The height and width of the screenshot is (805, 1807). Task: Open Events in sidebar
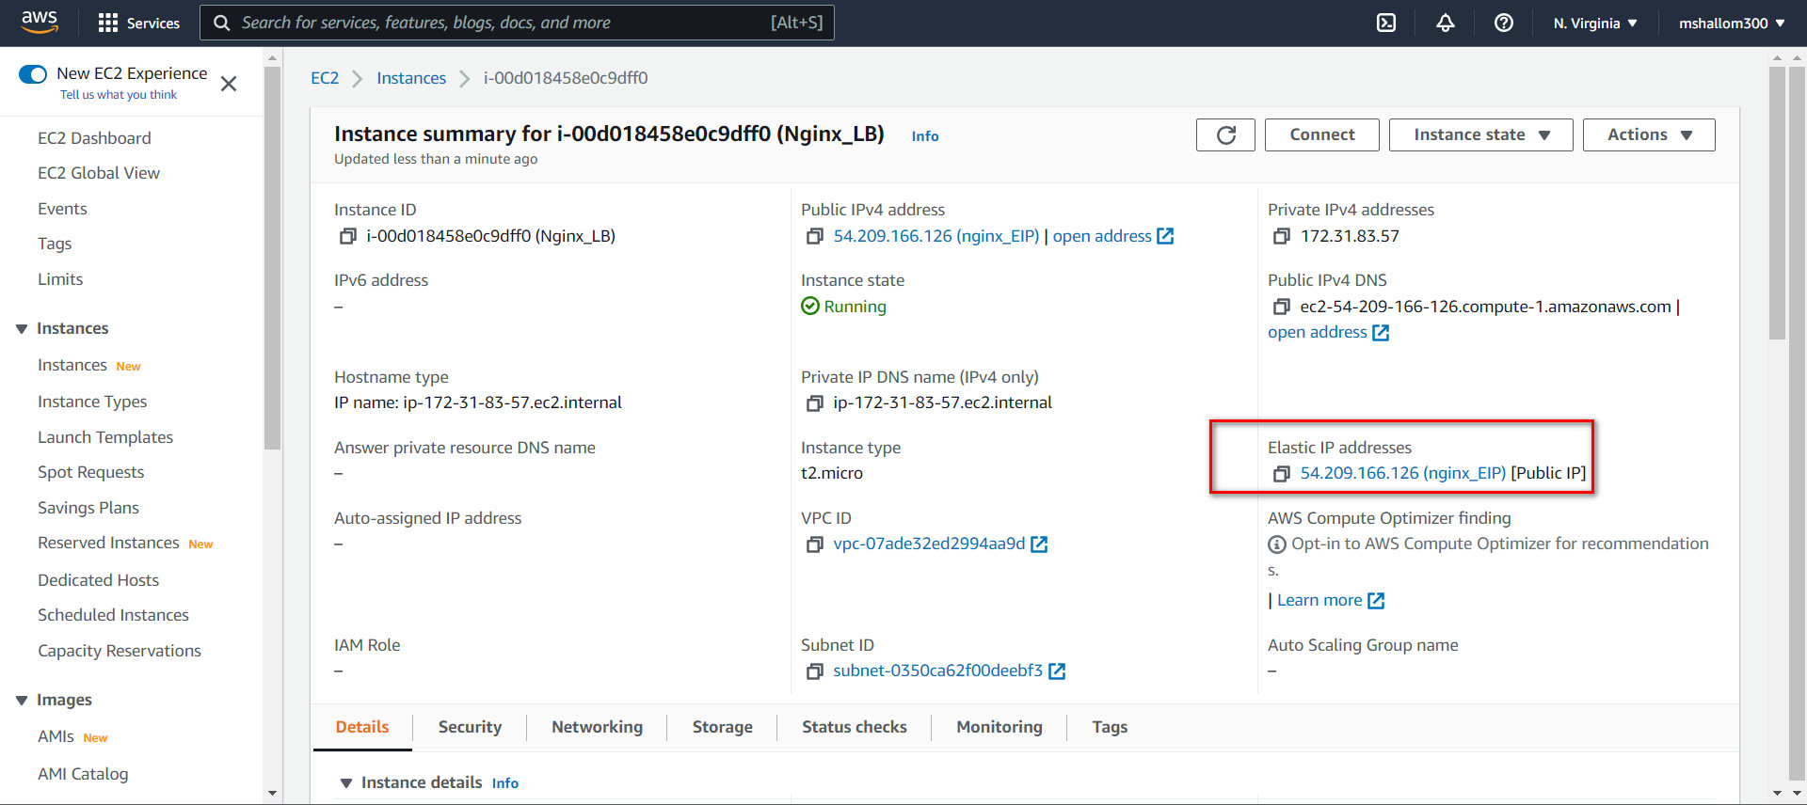click(x=62, y=209)
